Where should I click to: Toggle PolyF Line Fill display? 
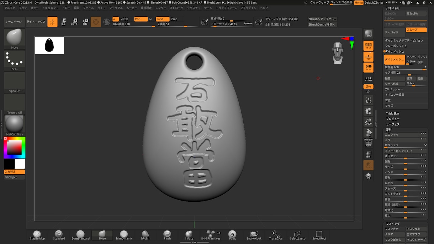(368, 143)
